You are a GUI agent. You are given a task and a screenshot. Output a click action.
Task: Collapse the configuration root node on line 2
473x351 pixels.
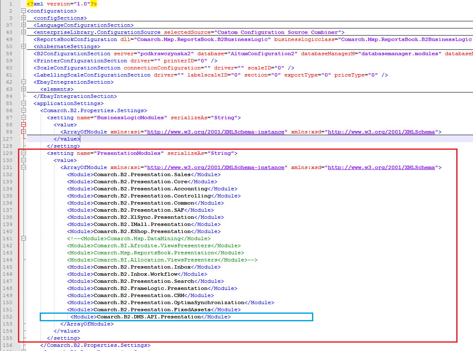coord(23,11)
